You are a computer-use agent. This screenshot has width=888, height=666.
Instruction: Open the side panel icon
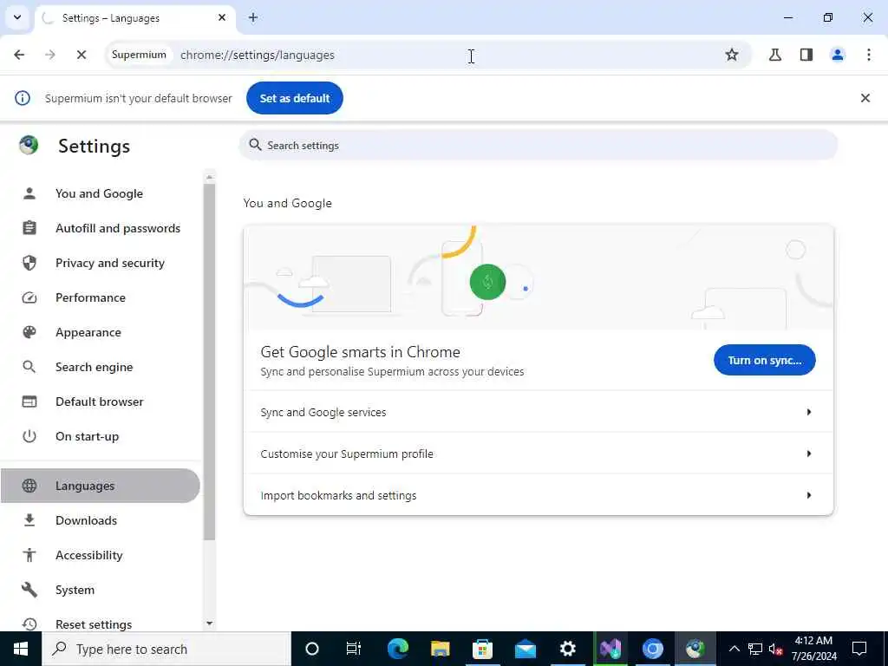806,55
